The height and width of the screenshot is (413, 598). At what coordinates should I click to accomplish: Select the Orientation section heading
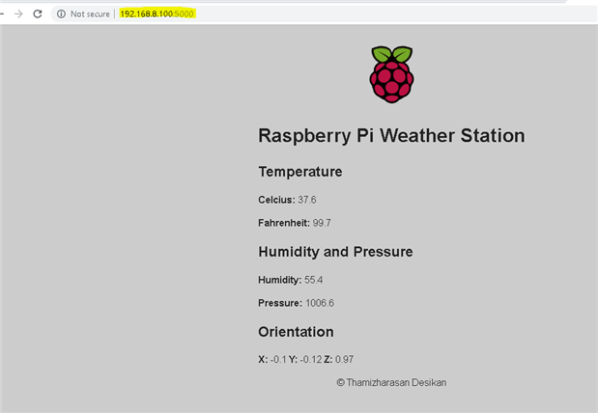pyautogui.click(x=296, y=332)
